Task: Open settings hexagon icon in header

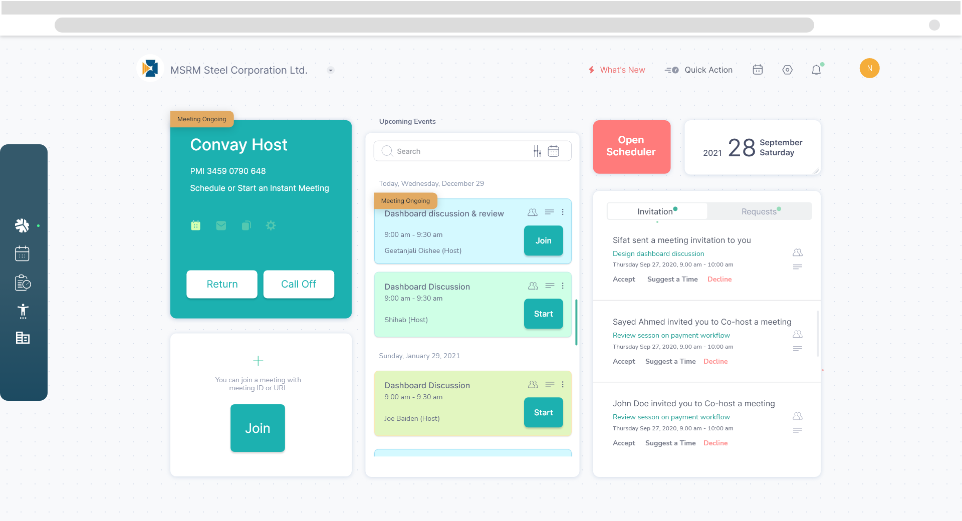Action: pos(787,70)
